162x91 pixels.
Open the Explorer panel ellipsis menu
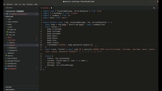click(36, 8)
